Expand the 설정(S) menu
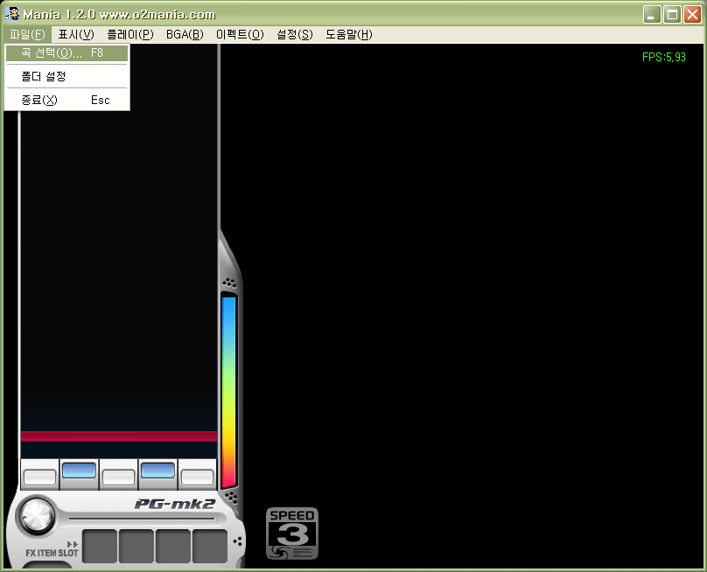This screenshot has width=707, height=572. click(294, 34)
